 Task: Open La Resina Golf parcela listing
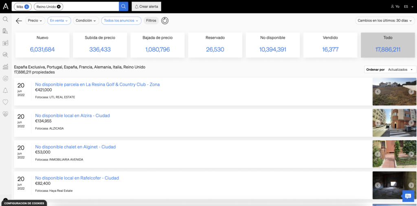[97, 85]
